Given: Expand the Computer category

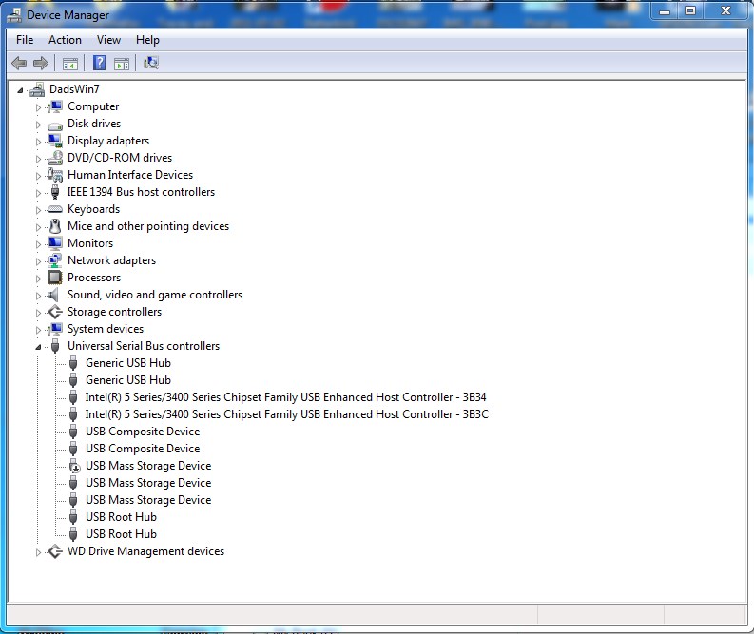Looking at the screenshot, I should 38,107.
